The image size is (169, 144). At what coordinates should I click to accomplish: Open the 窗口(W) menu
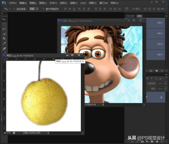point(104,3)
